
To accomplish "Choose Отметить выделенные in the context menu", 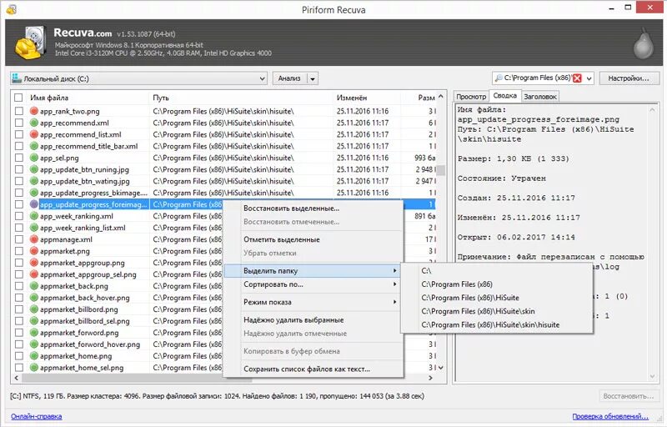I will click(314, 239).
